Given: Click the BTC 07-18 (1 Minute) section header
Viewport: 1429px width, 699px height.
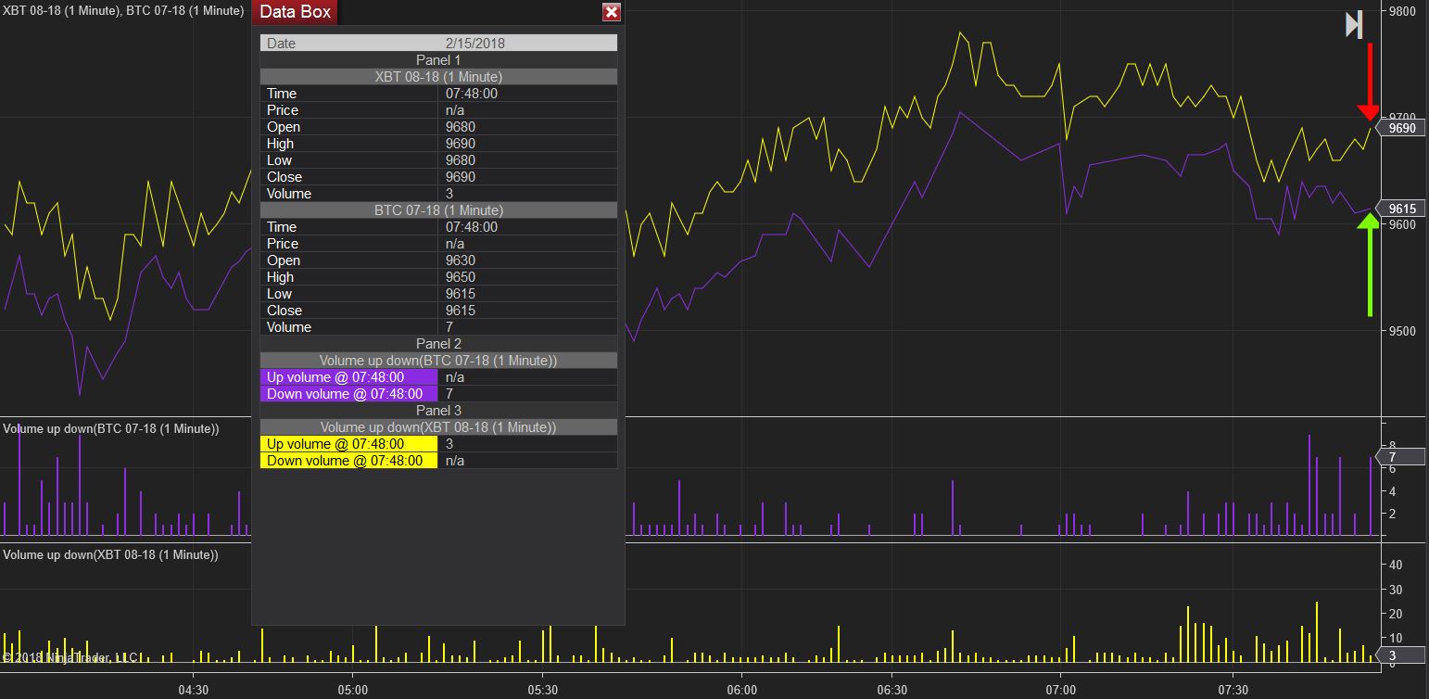Looking at the screenshot, I should [x=438, y=210].
